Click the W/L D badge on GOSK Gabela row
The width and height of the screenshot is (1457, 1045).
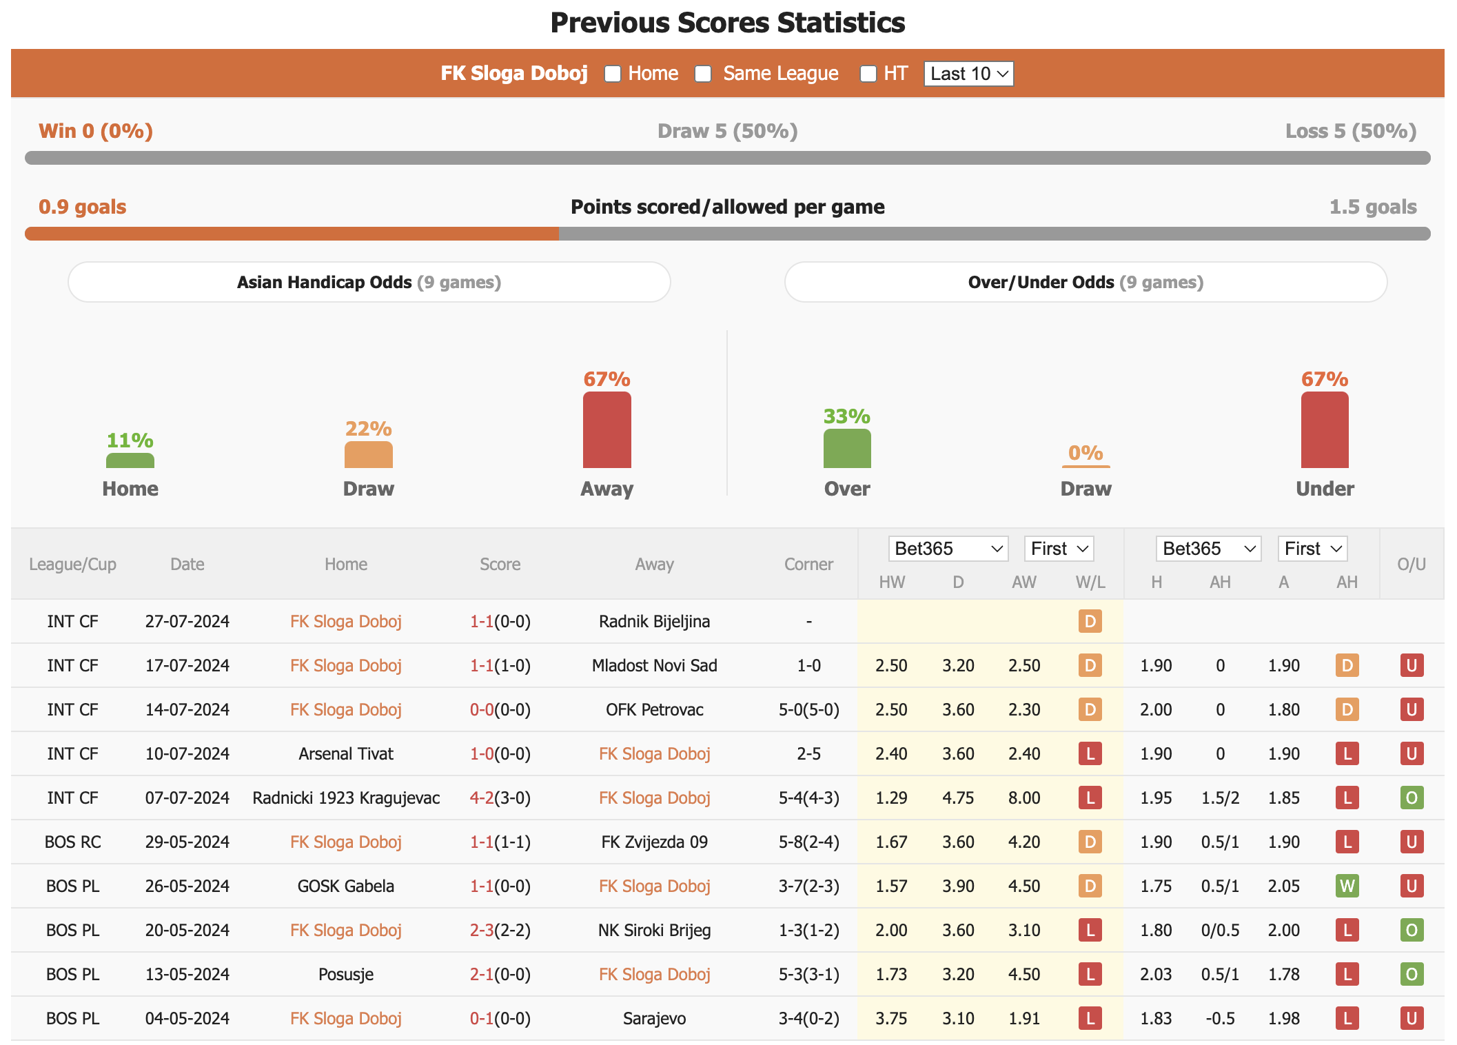tap(1090, 886)
